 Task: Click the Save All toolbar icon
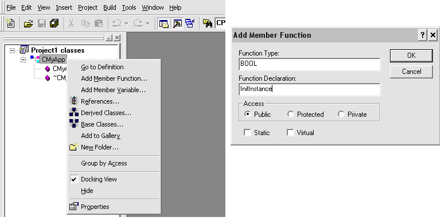(54, 23)
